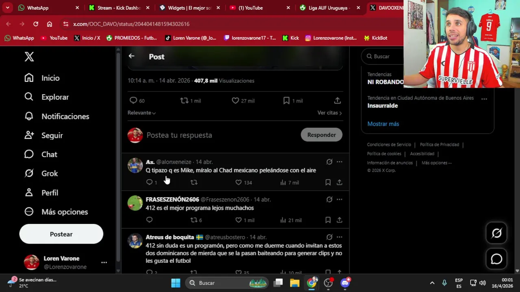The width and height of the screenshot is (520, 292).
Task: Like the alonxeneize comment with 134
Action: (x=244, y=182)
